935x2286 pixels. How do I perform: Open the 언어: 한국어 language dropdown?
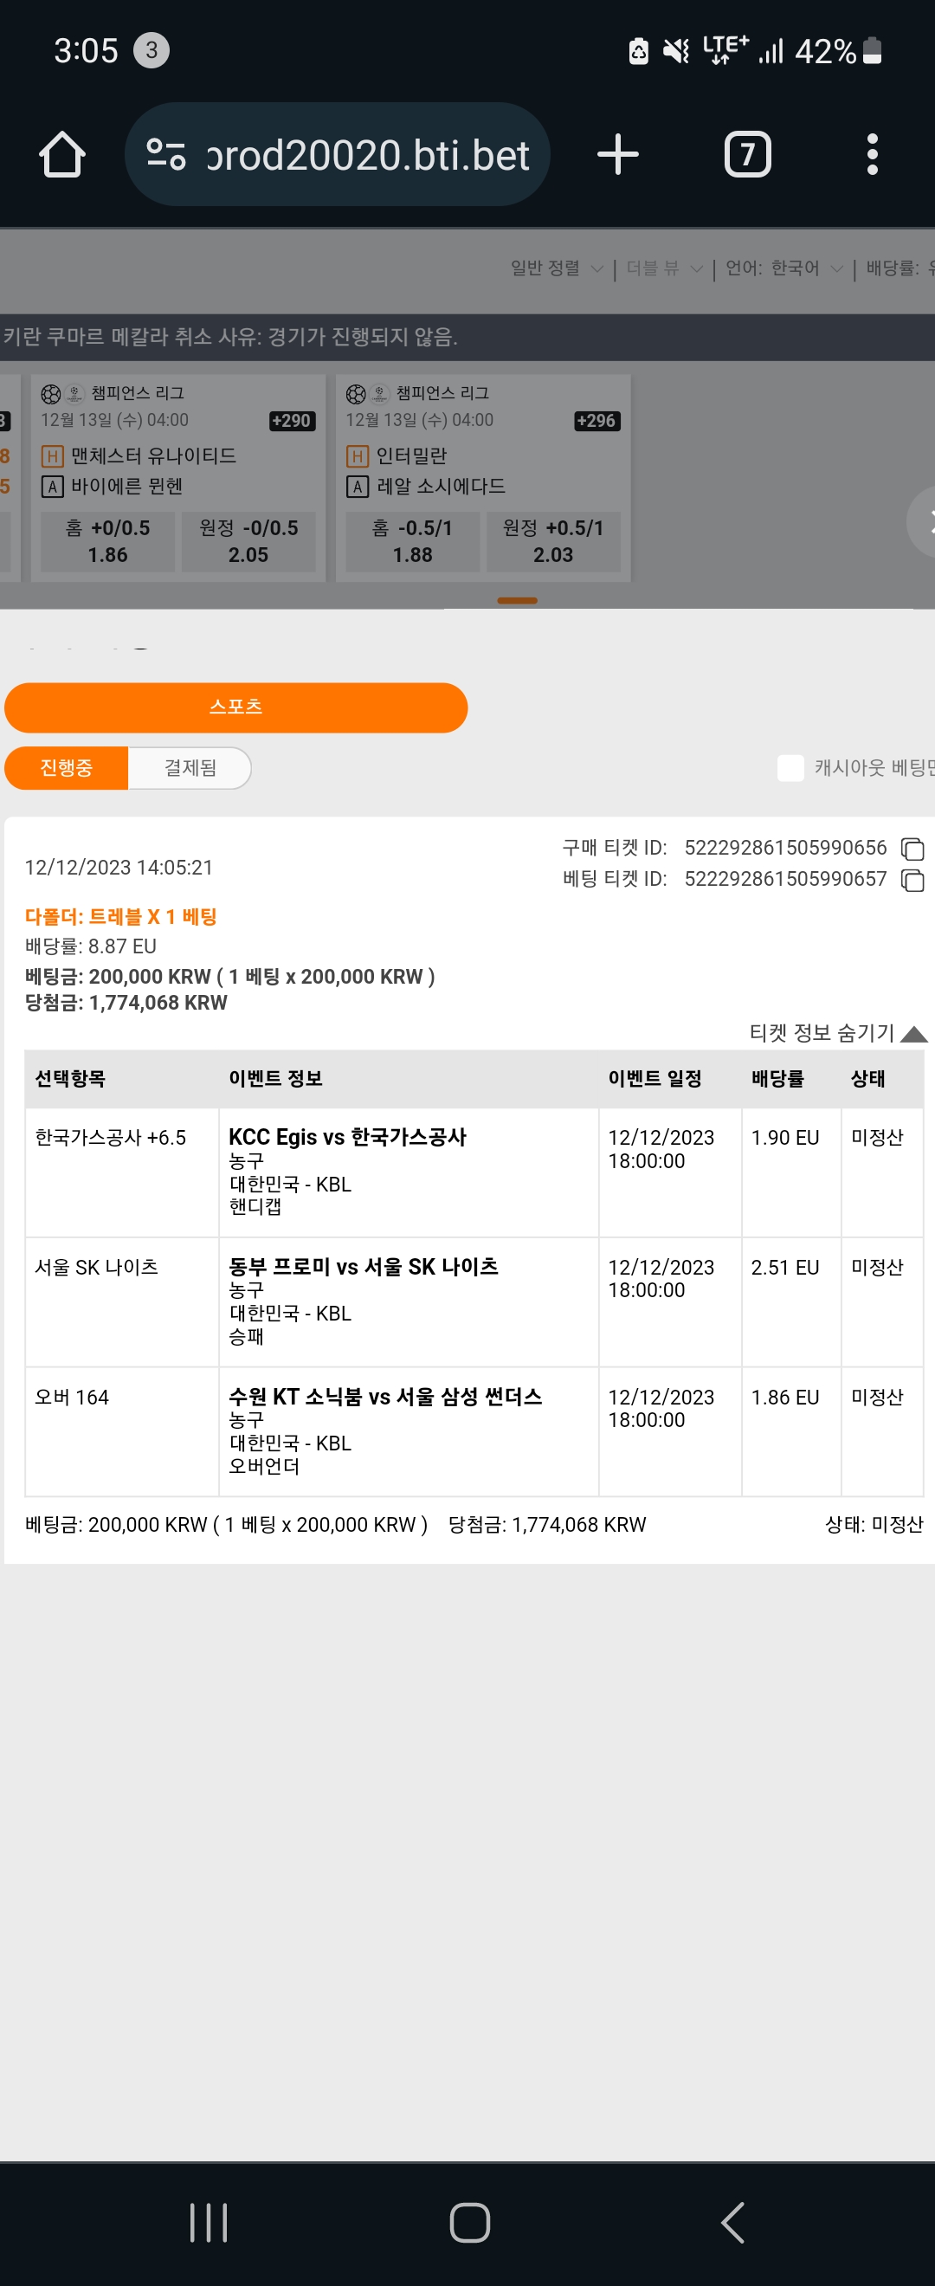783,268
